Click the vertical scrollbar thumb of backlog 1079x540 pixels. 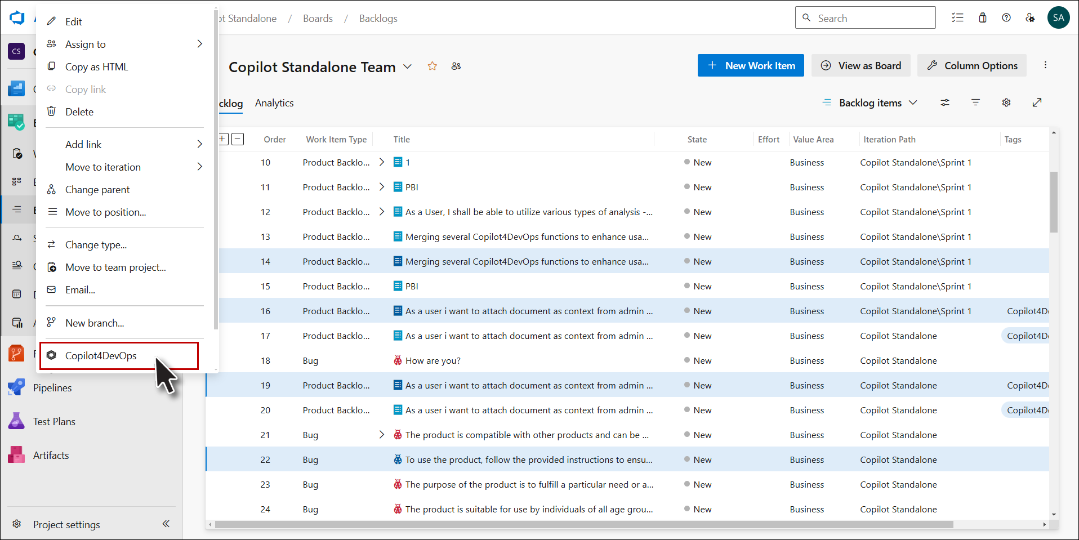pyautogui.click(x=1054, y=202)
